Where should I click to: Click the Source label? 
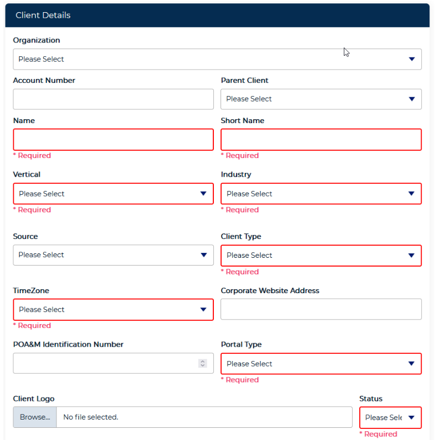pos(25,236)
